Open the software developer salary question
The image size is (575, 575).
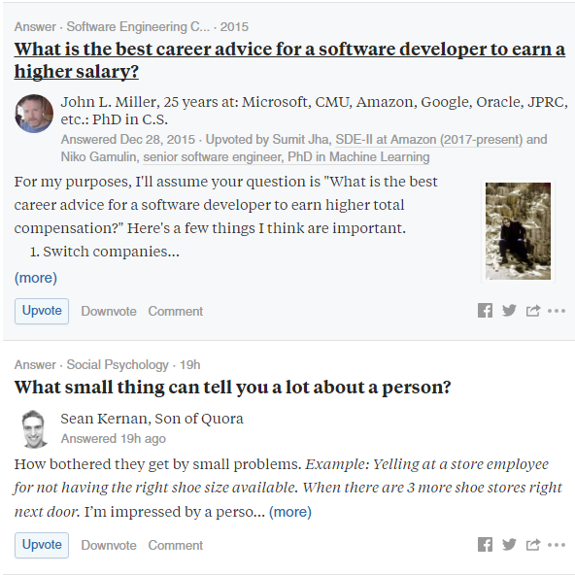(289, 60)
